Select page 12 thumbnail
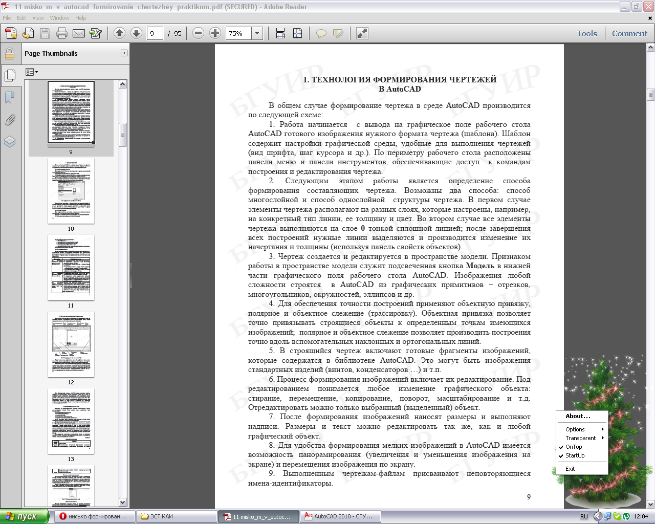 (71, 344)
